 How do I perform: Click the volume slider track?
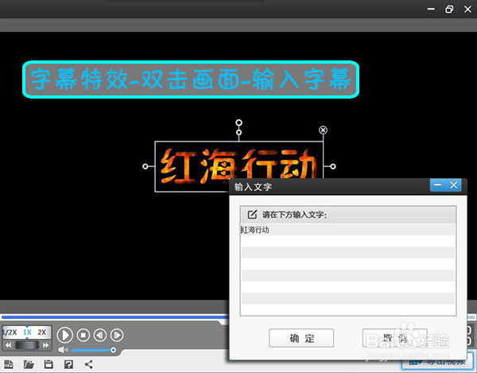click(x=91, y=350)
